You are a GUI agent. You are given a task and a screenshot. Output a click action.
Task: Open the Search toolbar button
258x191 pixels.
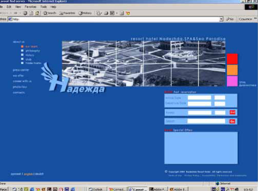click(50, 13)
